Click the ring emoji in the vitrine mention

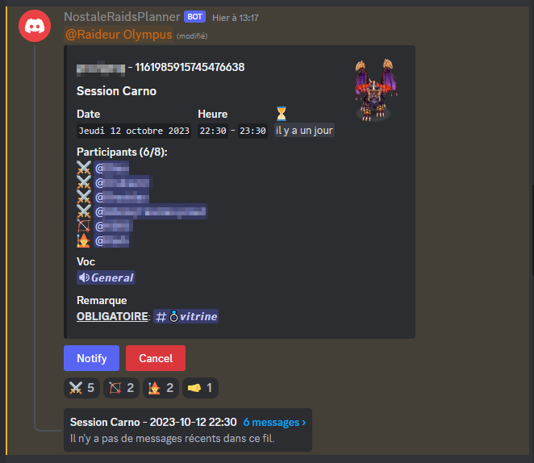[x=173, y=316]
